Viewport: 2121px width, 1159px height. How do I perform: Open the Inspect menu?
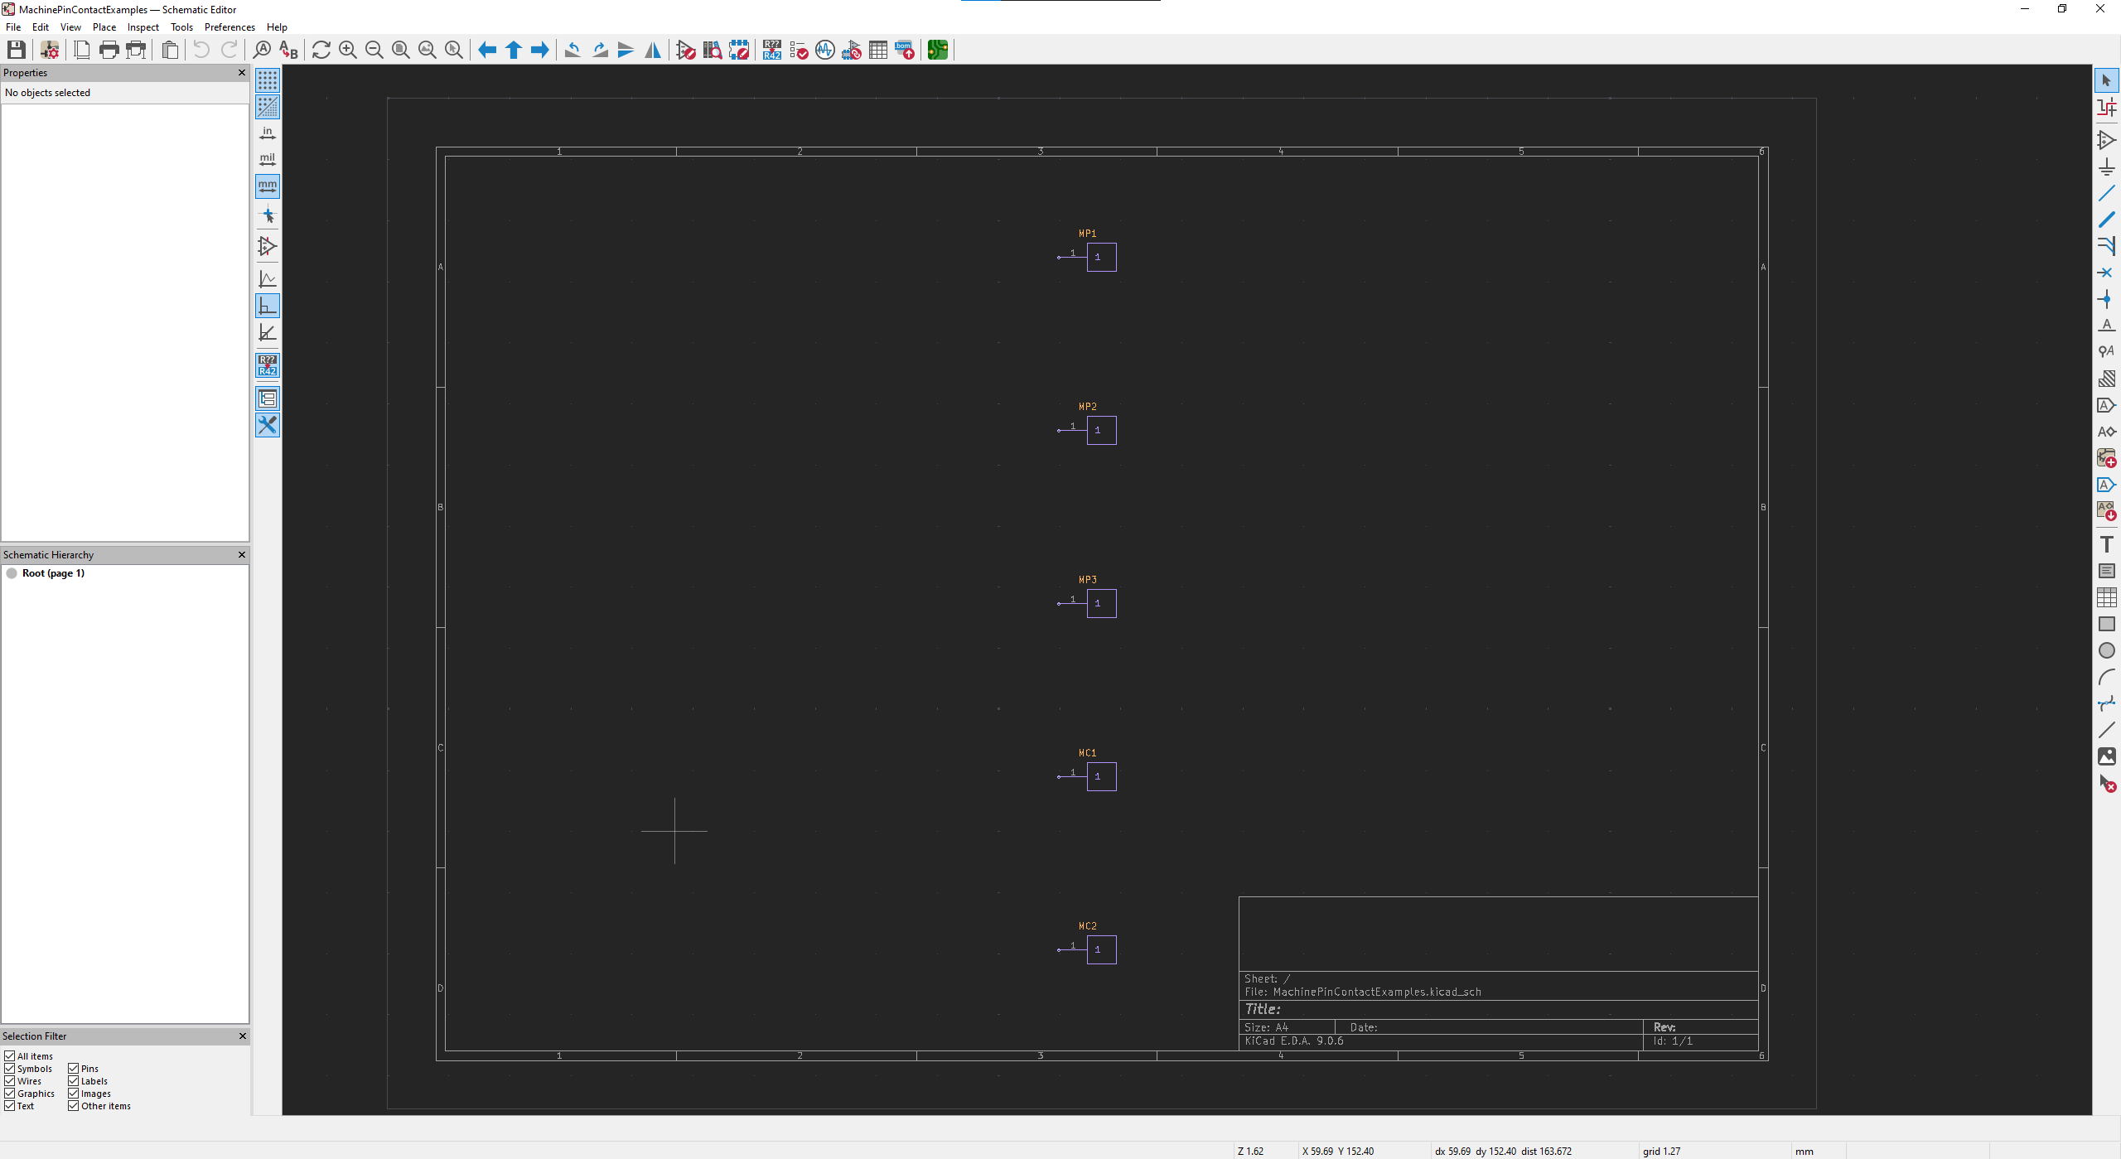click(x=143, y=27)
